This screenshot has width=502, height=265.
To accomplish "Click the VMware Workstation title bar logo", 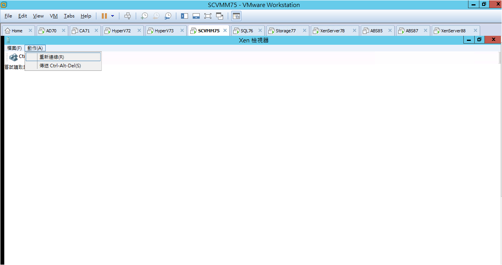I will [x=4, y=5].
